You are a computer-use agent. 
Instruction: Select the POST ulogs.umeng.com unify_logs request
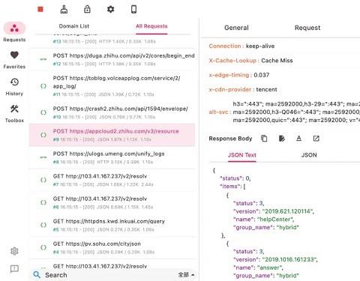pyautogui.click(x=112, y=157)
